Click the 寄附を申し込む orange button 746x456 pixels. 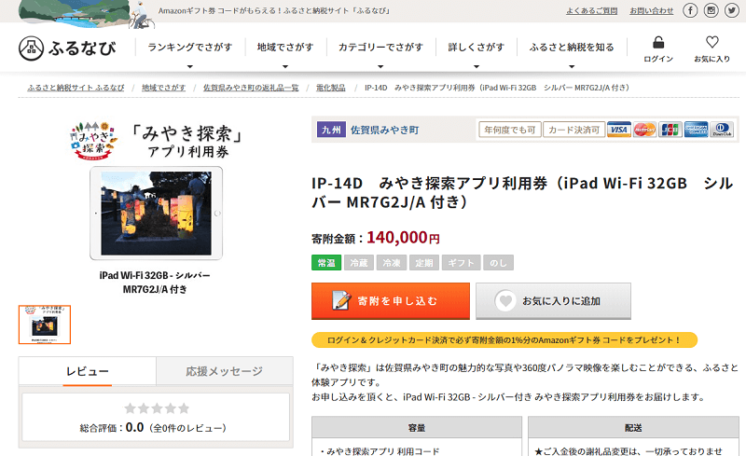[x=391, y=301]
